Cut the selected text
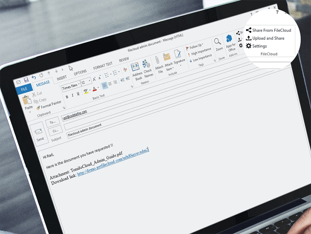The width and height of the screenshot is (311, 234). 37,94
